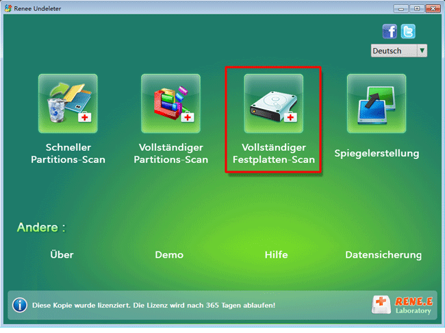Open the Facebook page icon
The image size is (445, 333).
pyautogui.click(x=390, y=32)
